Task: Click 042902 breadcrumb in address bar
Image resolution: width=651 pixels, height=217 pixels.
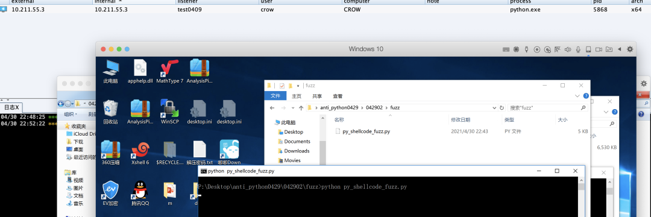Action: tap(374, 107)
